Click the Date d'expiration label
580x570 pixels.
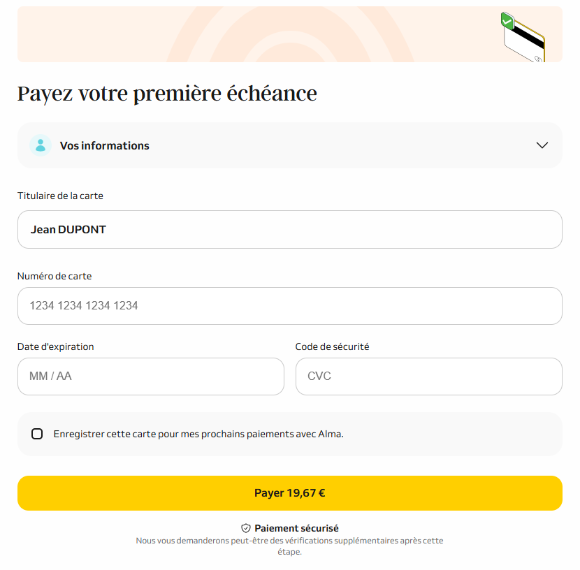pos(55,346)
